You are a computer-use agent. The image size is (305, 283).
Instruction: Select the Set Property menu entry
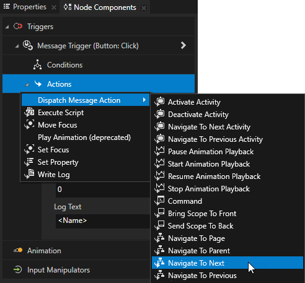[86, 162]
